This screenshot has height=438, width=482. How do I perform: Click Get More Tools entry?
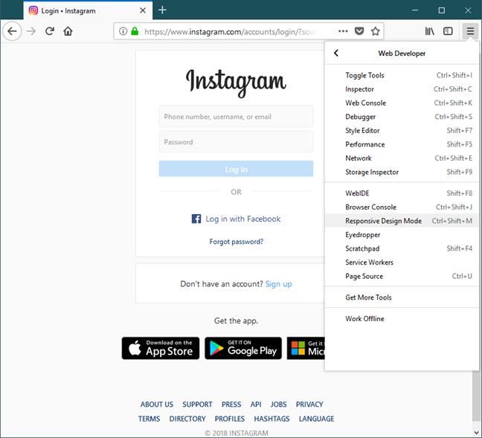(x=402, y=297)
